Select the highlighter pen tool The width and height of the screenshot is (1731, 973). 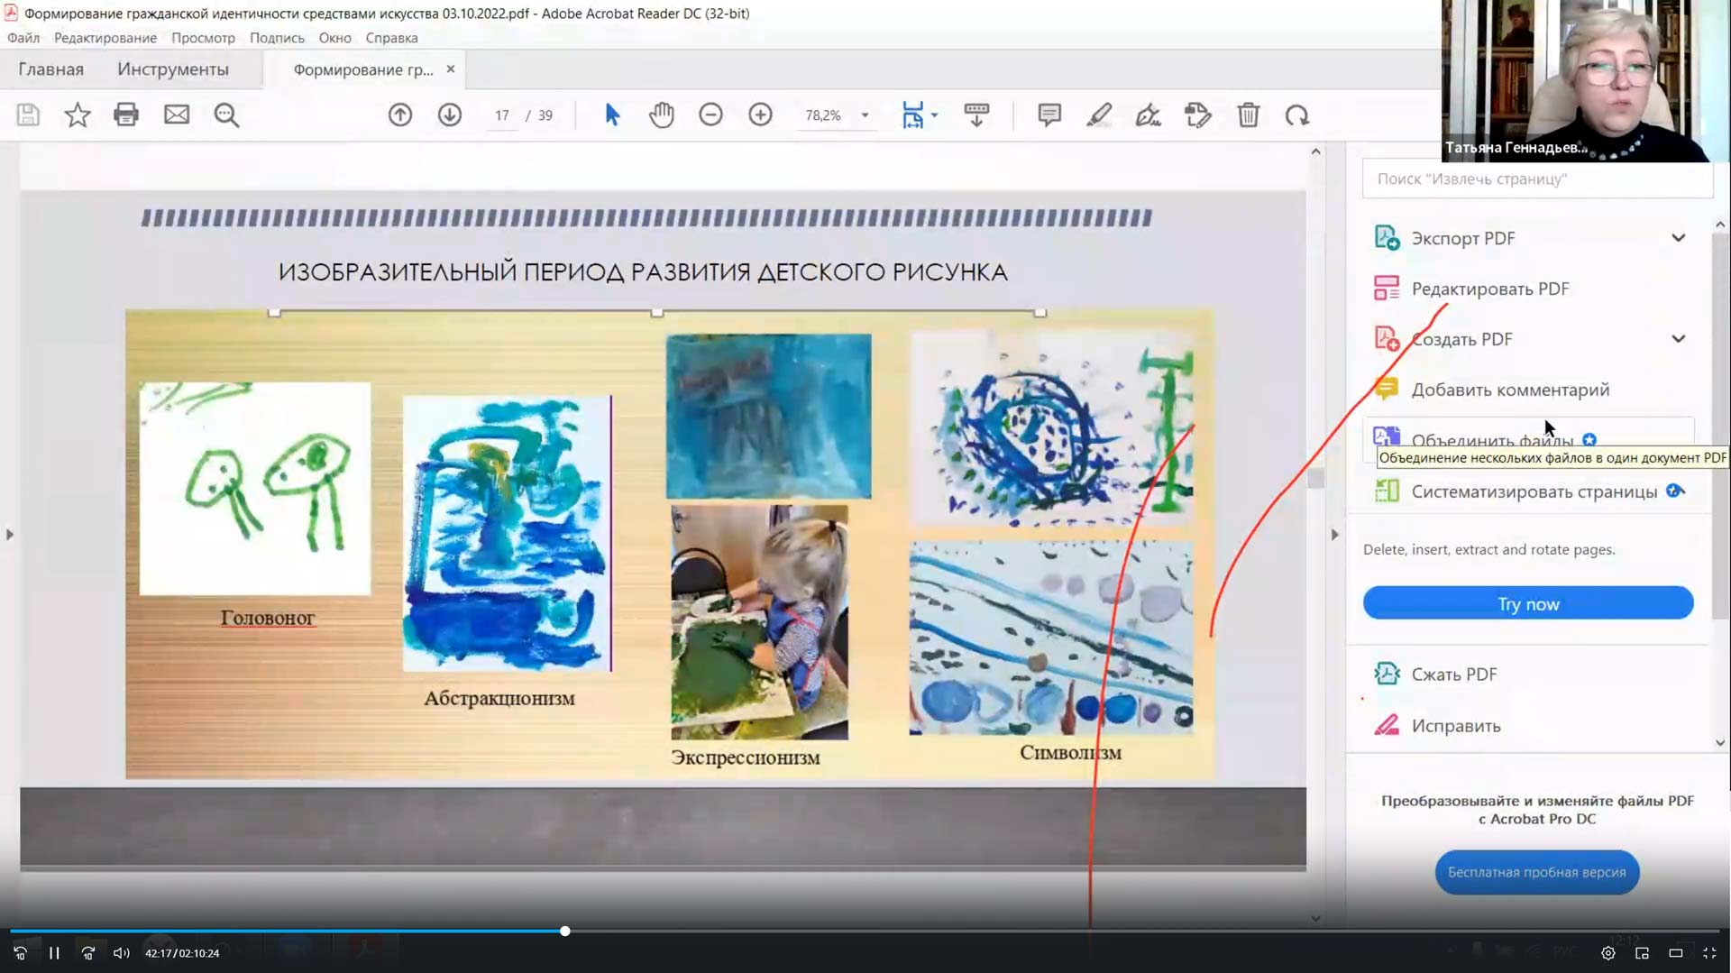tap(1099, 115)
